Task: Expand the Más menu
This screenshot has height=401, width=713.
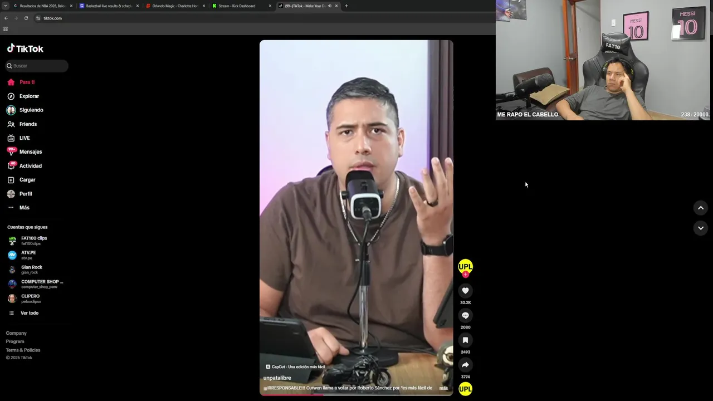Action: pyautogui.click(x=25, y=208)
